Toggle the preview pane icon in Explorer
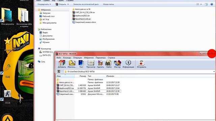216x121 pixels. click(x=206, y=4)
